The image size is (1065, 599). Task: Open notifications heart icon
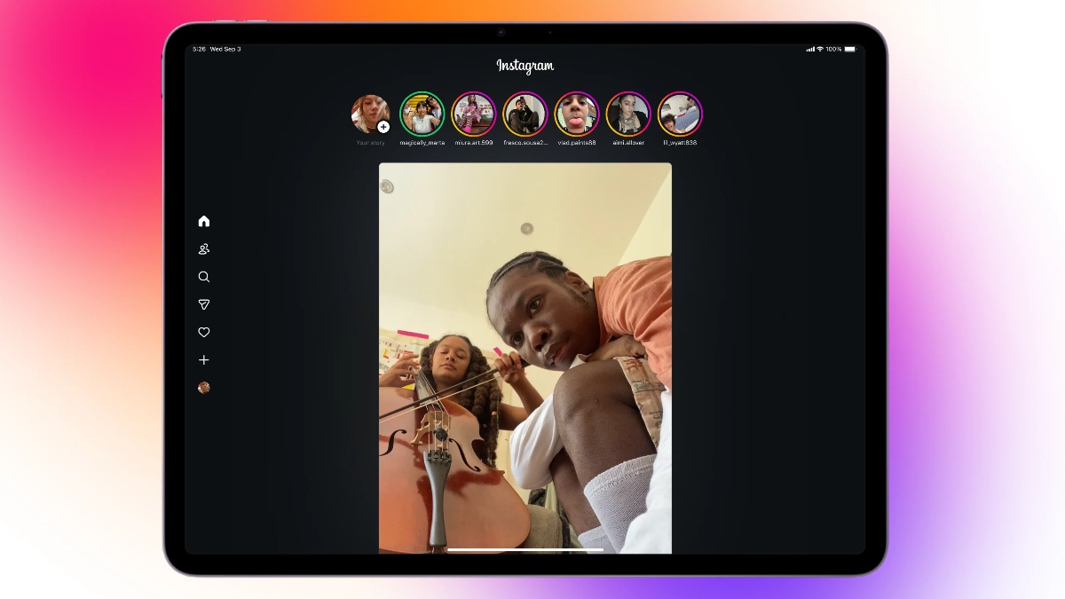click(x=204, y=332)
